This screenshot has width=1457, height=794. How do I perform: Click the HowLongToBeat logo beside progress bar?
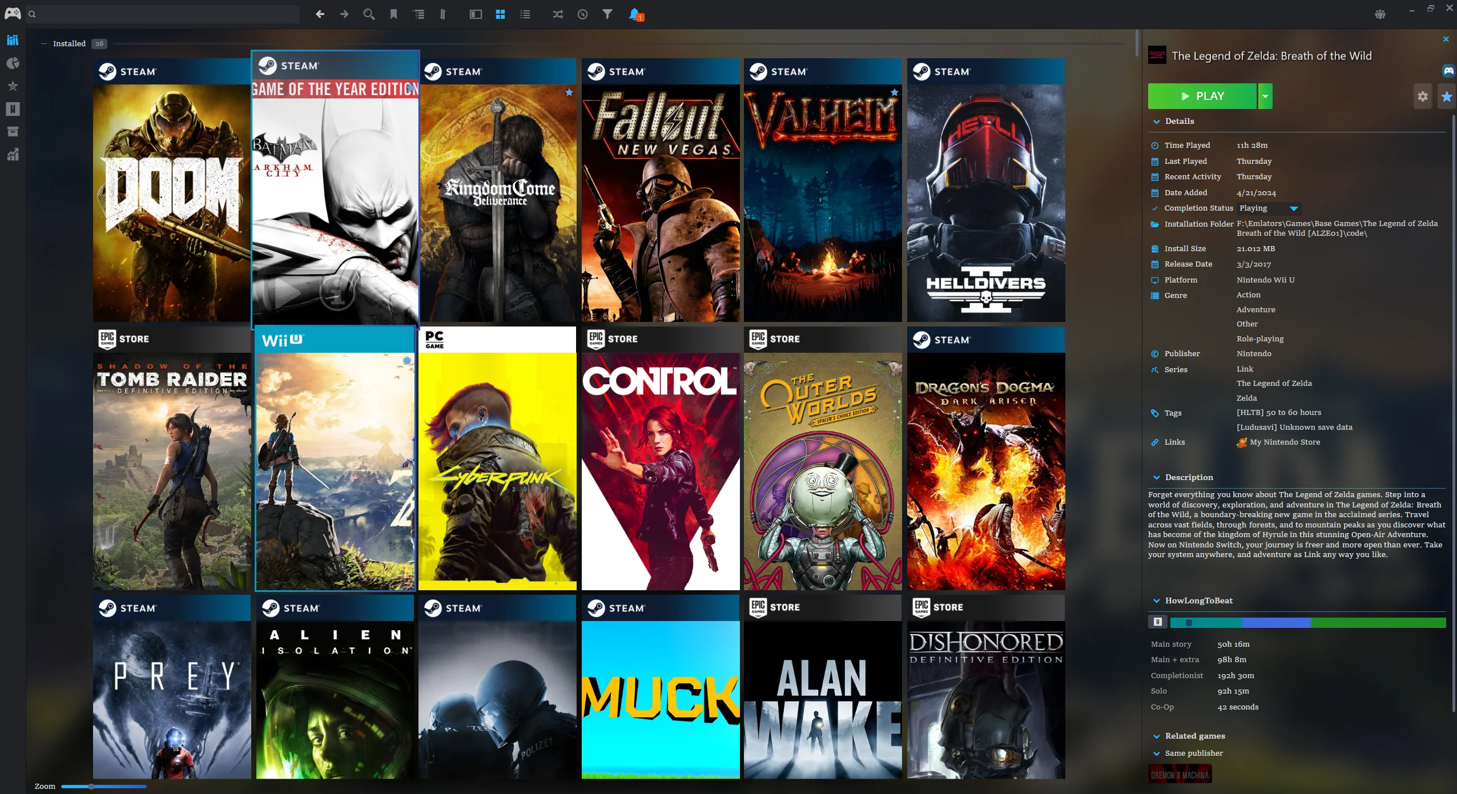[x=1157, y=622]
